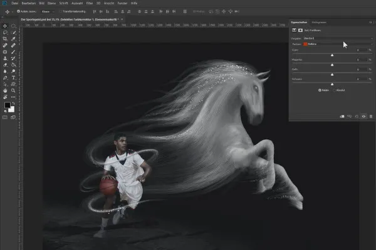
Task: Open the Farben colors dropdown
Action: coord(338,44)
